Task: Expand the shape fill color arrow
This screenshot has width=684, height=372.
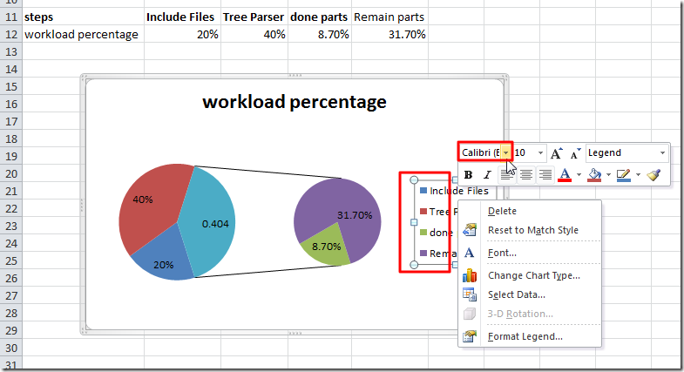Action: pos(608,175)
